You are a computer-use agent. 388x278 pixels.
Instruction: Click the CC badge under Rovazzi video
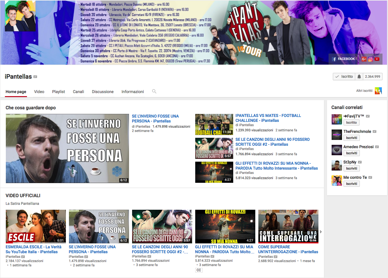click(199, 270)
